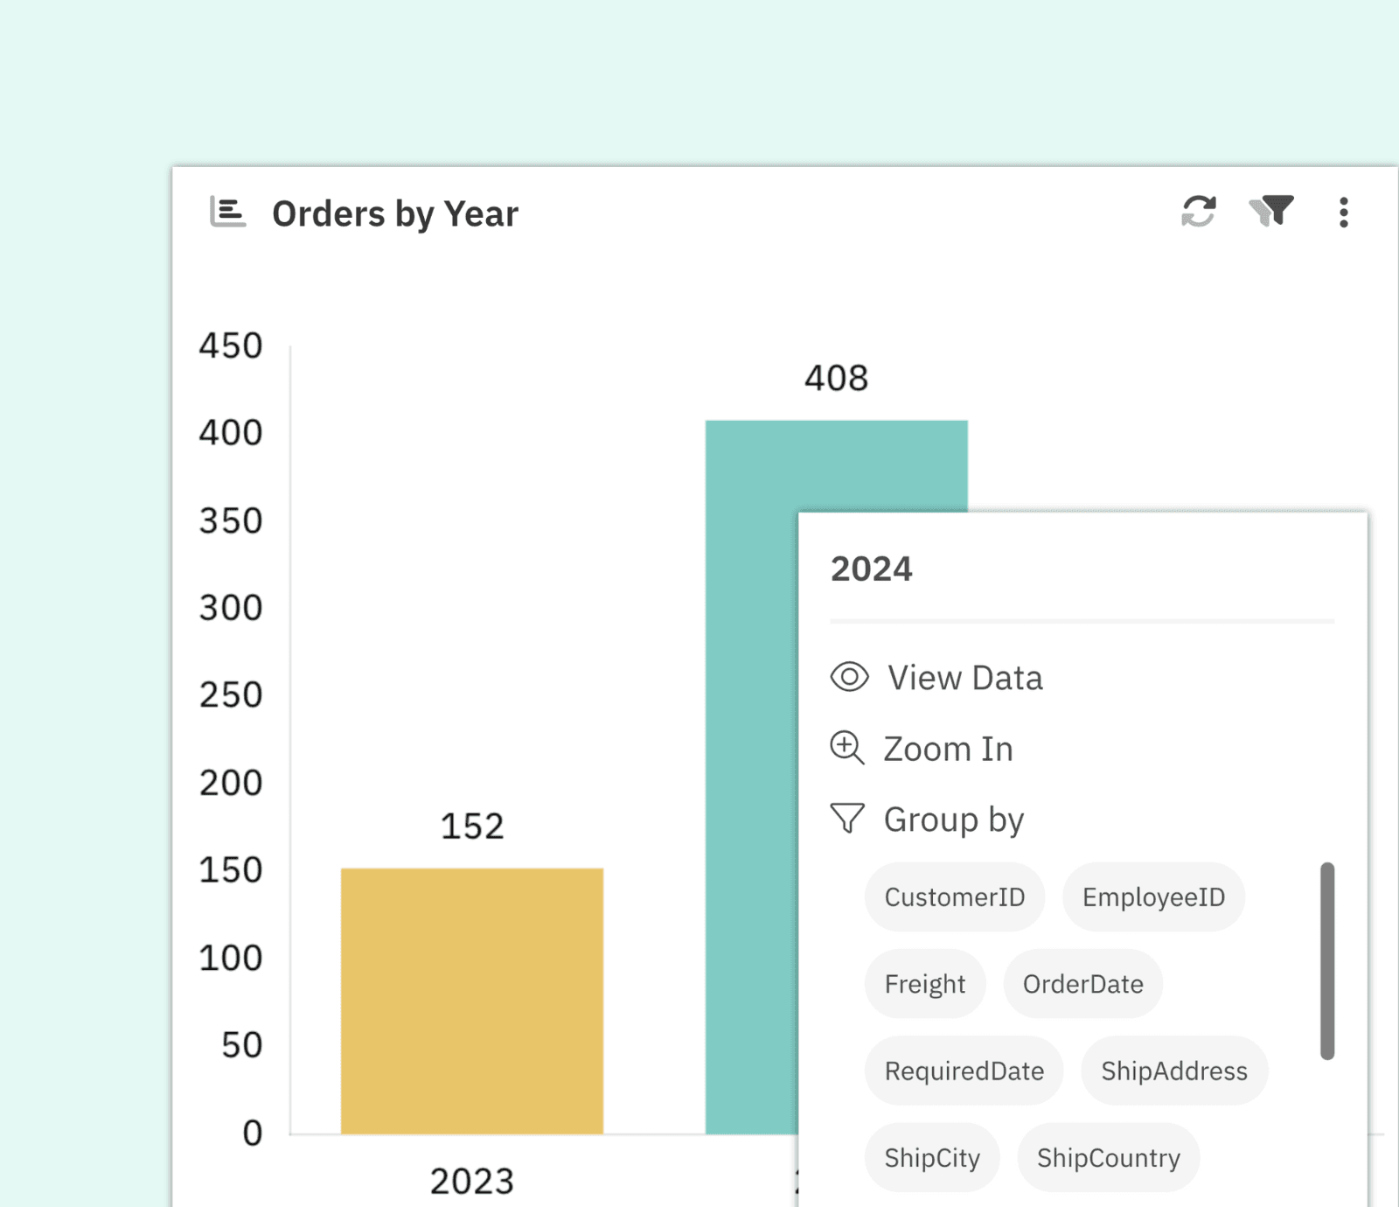Open the filter icon in the chart header
This screenshot has width=1399, height=1207.
1270,212
